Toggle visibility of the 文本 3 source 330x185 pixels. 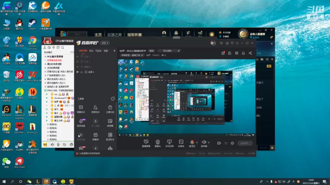pos(78,57)
